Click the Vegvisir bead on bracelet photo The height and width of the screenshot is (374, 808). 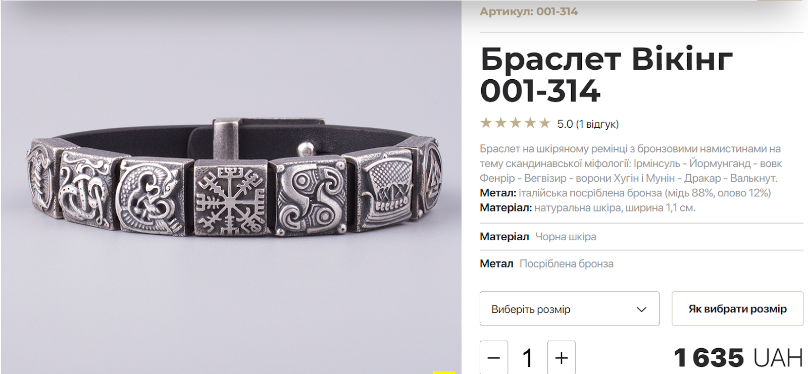(231, 197)
